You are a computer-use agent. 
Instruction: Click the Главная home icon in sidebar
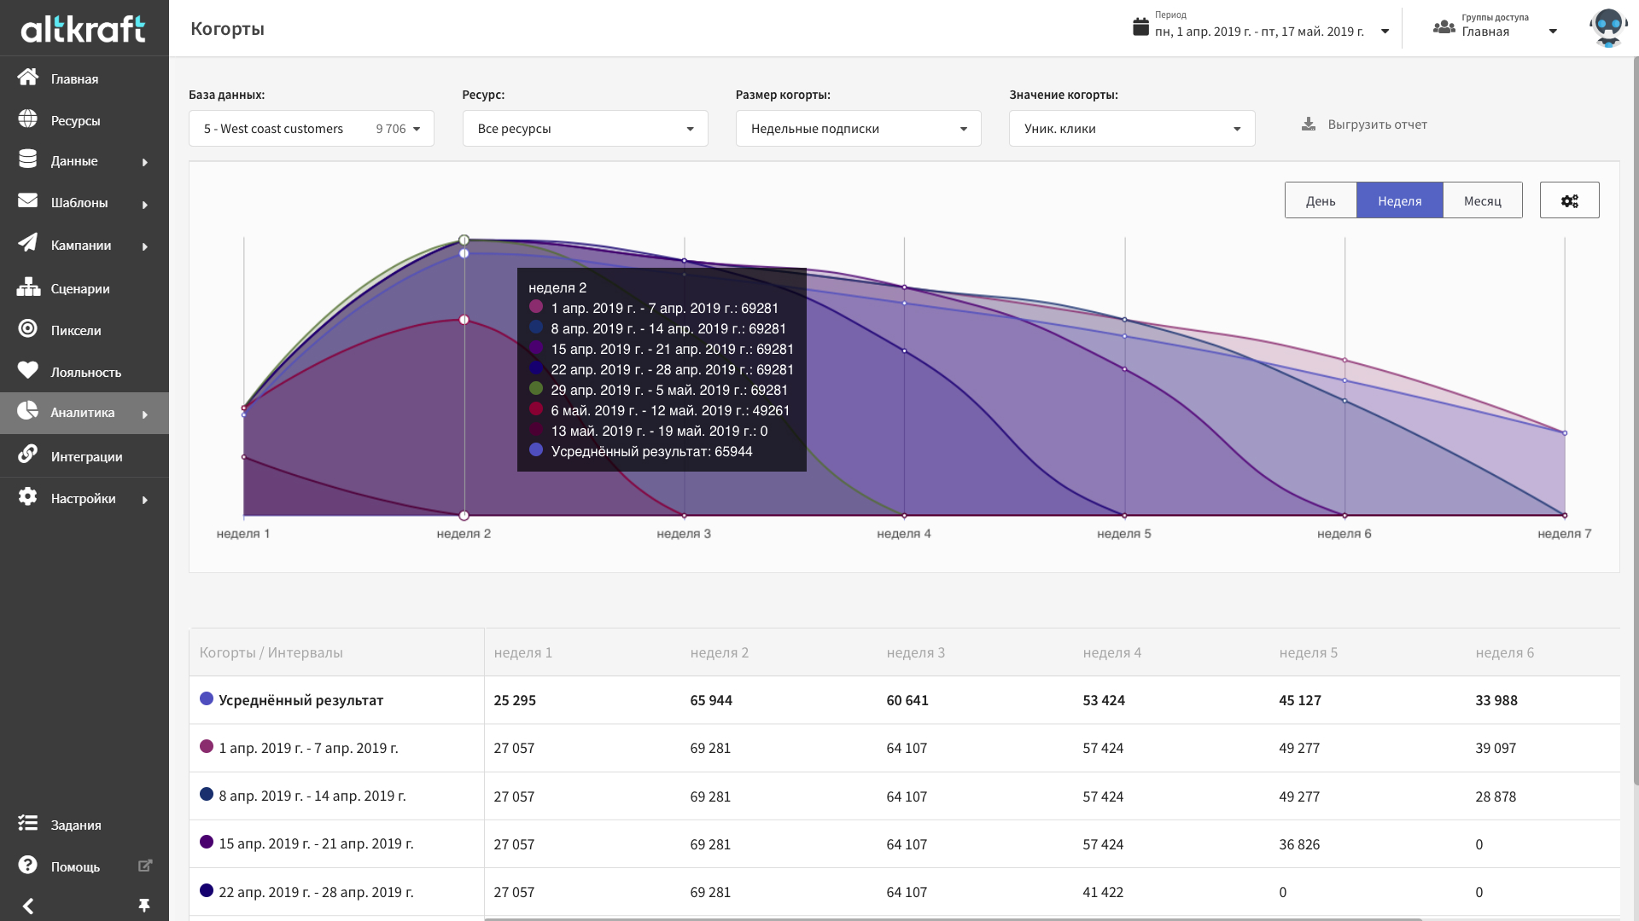click(x=27, y=78)
